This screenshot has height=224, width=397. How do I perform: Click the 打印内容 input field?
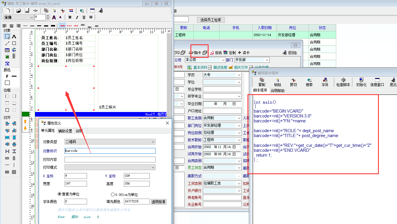(110, 160)
